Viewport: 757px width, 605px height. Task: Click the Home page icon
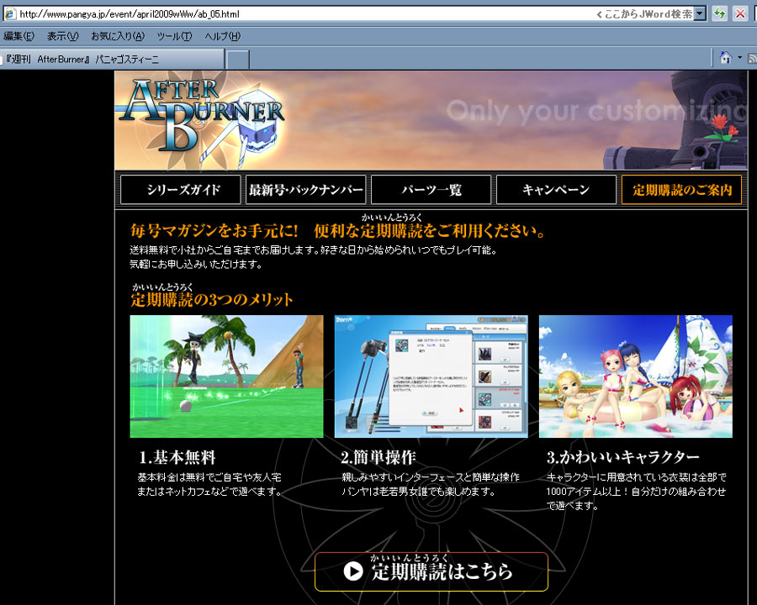pyautogui.click(x=725, y=58)
